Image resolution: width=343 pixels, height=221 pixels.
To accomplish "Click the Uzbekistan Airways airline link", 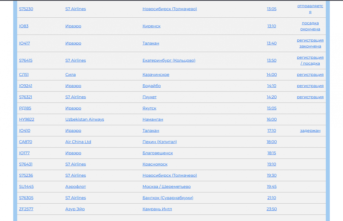I will point(85,119).
